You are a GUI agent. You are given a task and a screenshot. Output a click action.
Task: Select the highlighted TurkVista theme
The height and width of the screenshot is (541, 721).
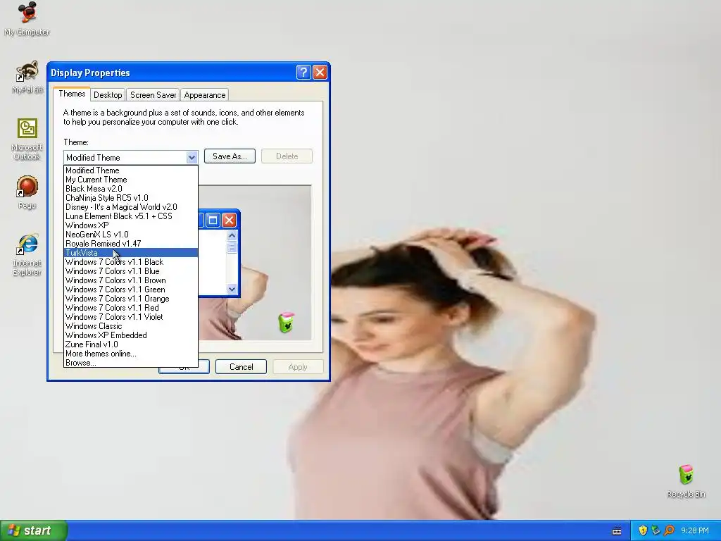pos(130,253)
